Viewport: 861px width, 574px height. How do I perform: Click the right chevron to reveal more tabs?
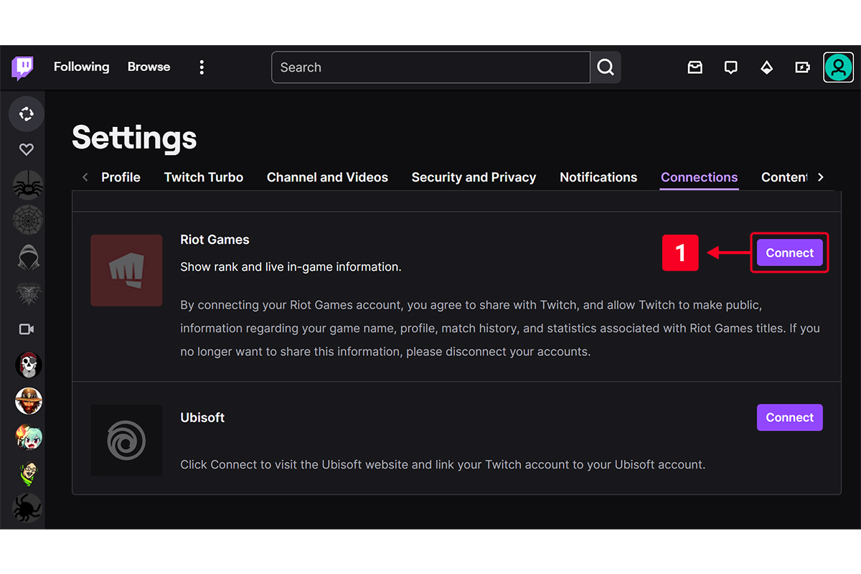[820, 177]
